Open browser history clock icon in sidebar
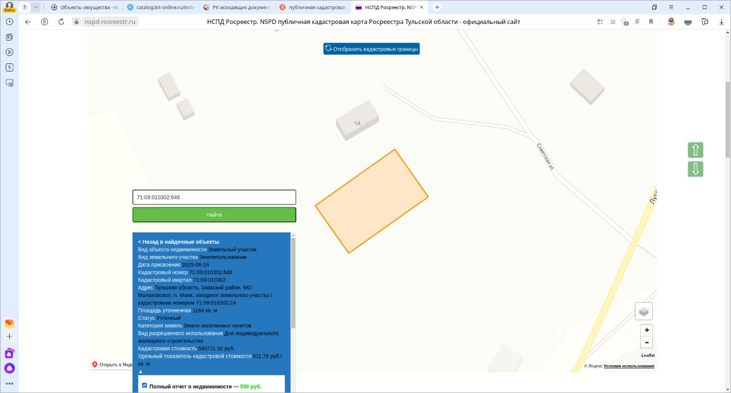Image resolution: width=731 pixels, height=393 pixels. pos(9,21)
